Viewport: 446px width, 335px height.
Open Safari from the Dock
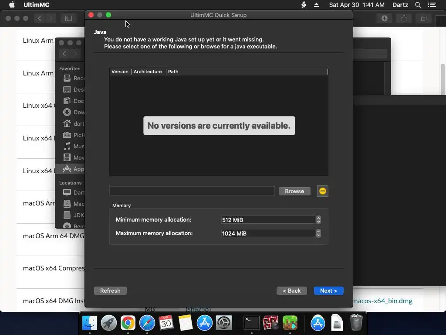click(147, 323)
